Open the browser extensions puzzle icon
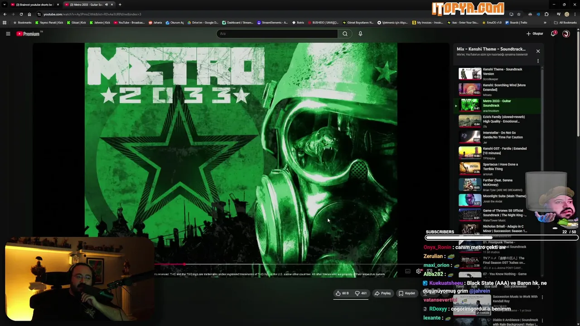580x326 pixels. click(x=546, y=14)
